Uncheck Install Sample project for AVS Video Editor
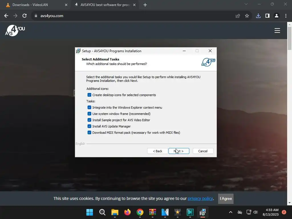 point(89,120)
